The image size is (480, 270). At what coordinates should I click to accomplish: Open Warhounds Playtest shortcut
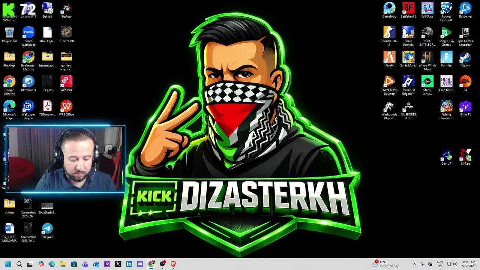[389, 109]
